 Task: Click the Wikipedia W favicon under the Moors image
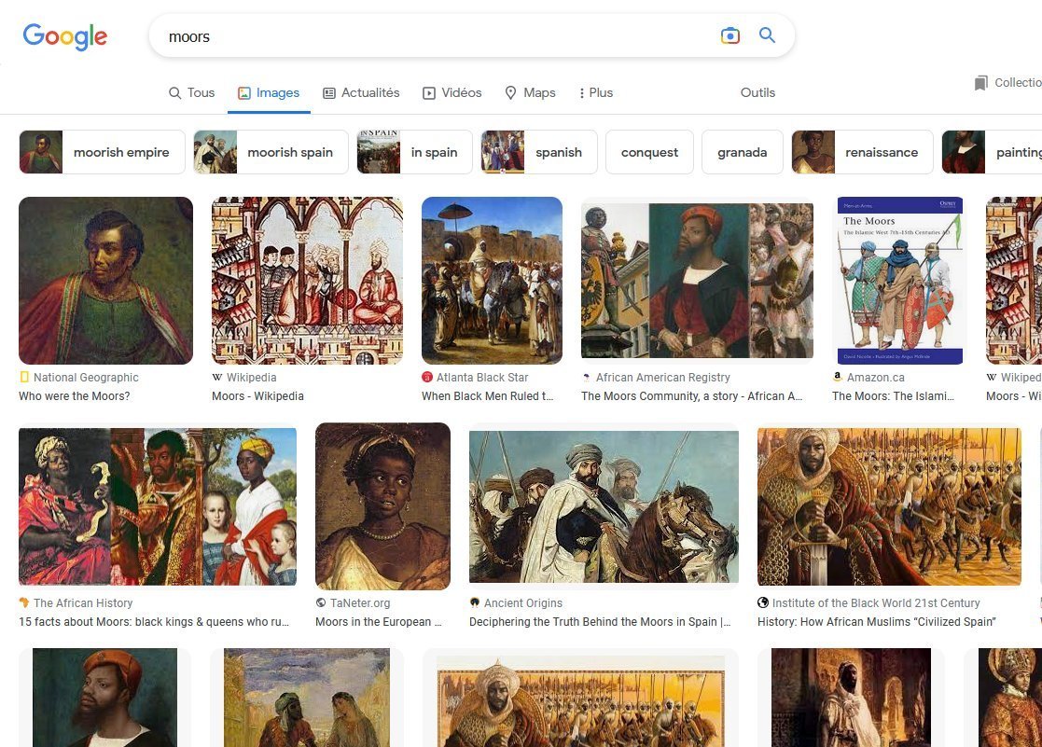[x=217, y=377]
